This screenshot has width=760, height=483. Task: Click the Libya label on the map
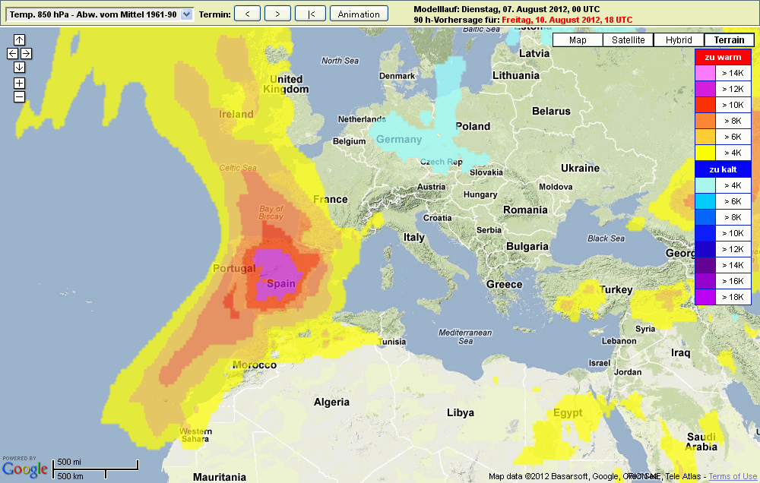(x=461, y=413)
